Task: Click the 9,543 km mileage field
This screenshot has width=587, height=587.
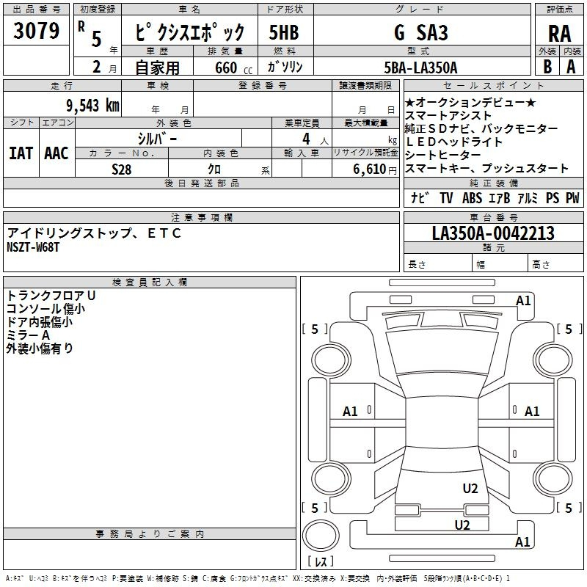Action: (x=61, y=105)
